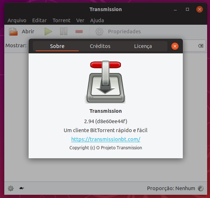The image size is (210, 198).
Task: Click the Mostrar: filter label
Action: 16,45
